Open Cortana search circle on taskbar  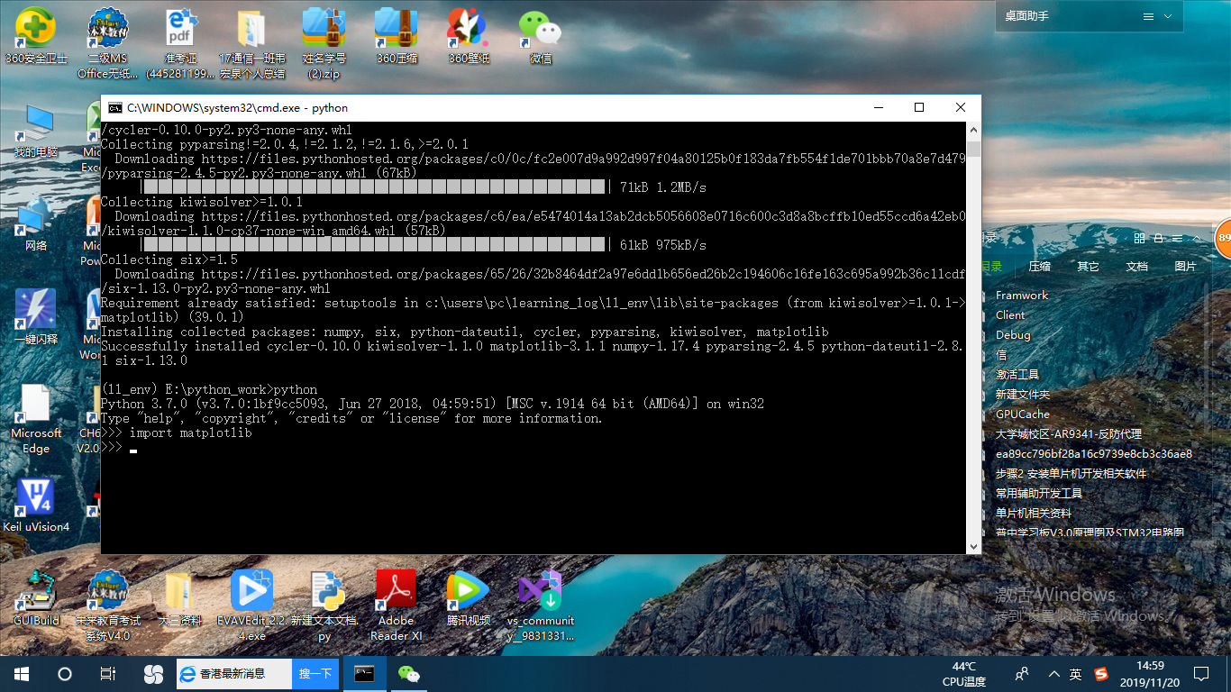click(x=64, y=674)
